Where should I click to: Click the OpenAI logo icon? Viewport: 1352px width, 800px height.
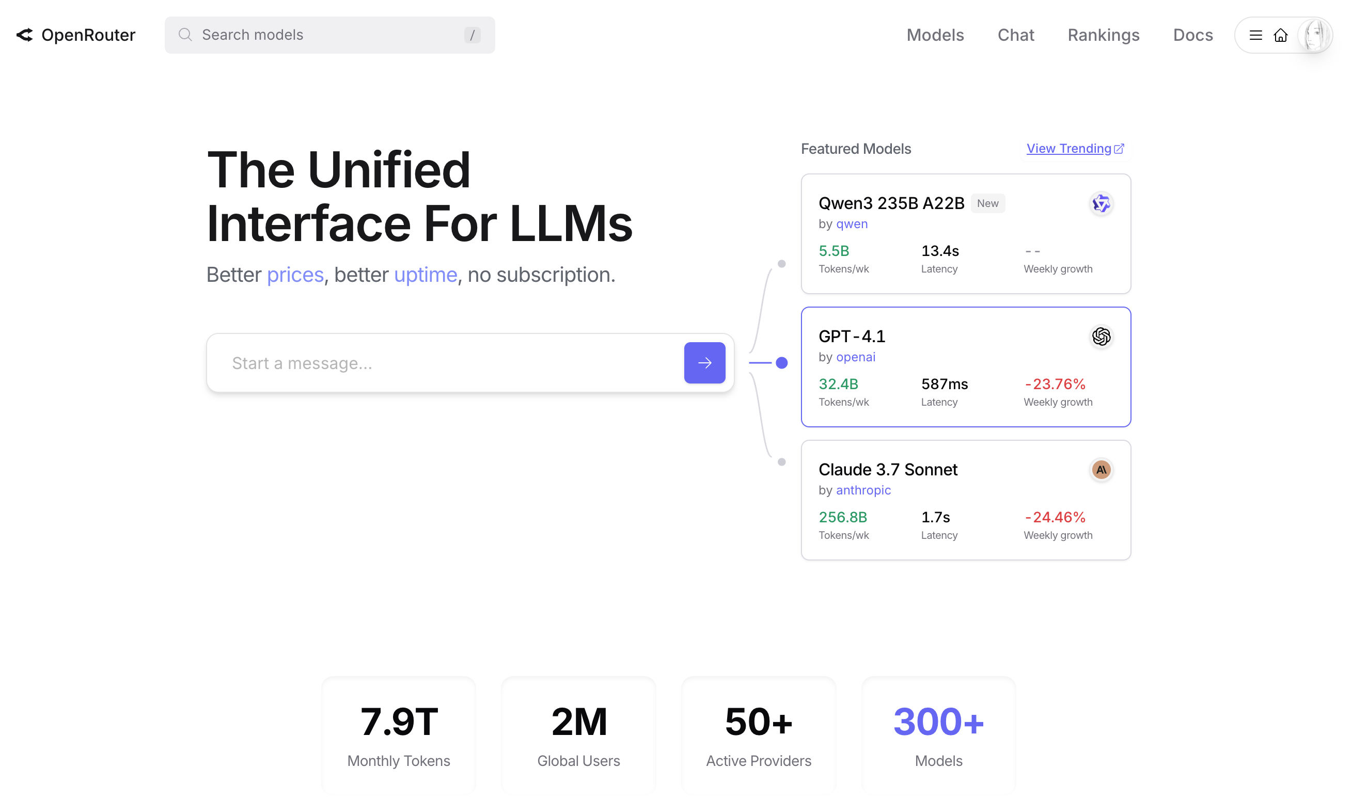[x=1101, y=337]
